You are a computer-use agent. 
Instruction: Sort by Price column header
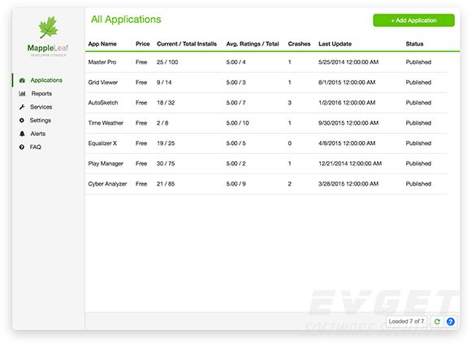point(143,44)
